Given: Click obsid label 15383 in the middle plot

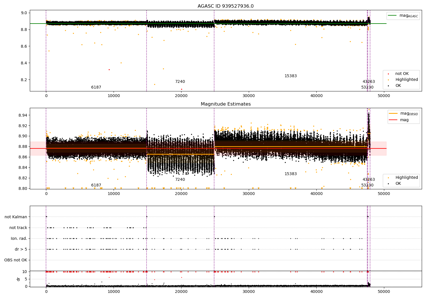Looking at the screenshot, I should [291, 174].
